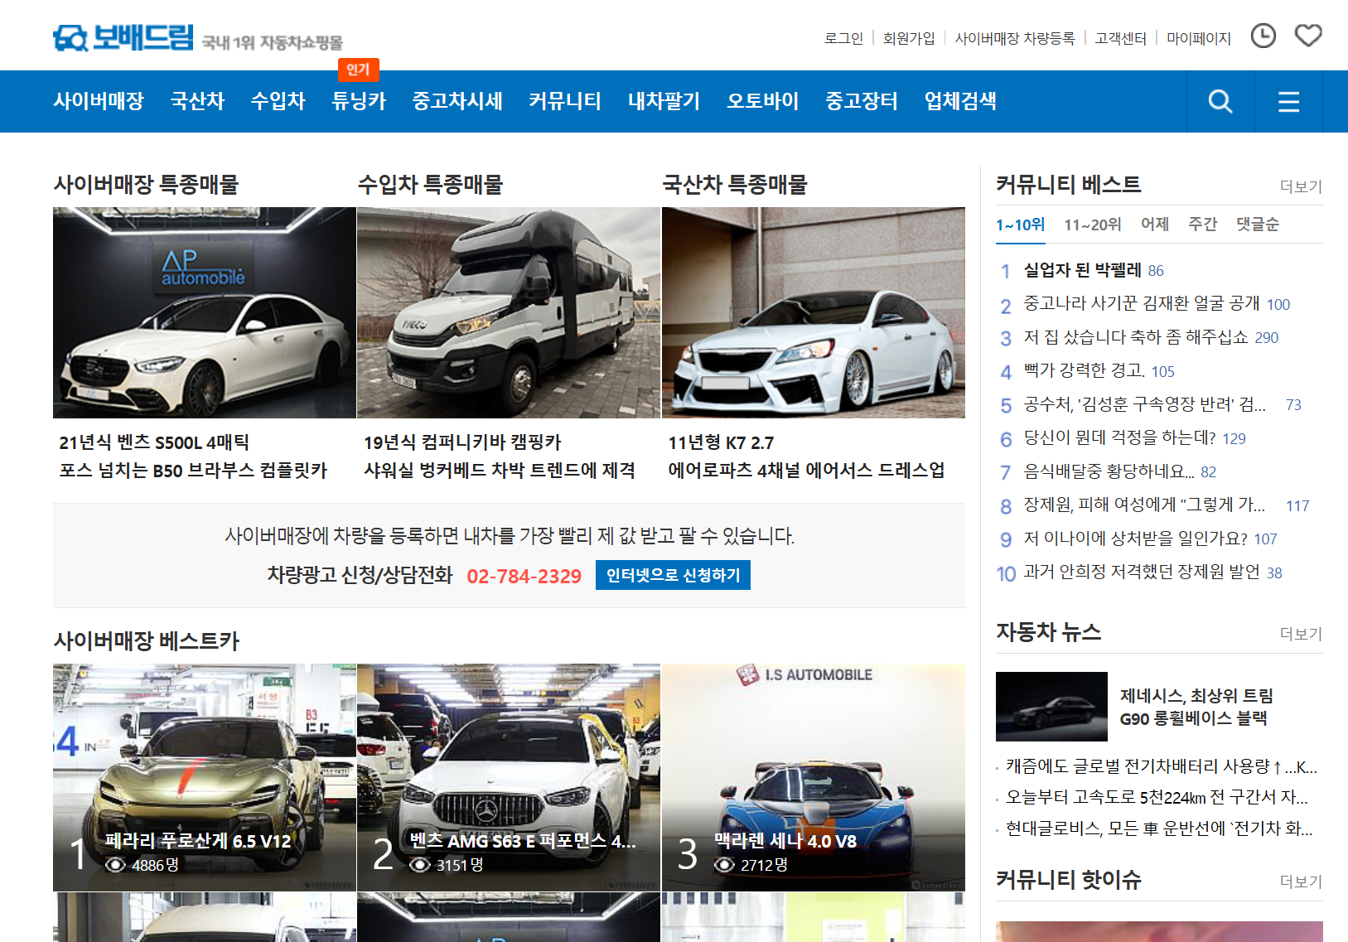Open post '음식배달중 황당하네요'
This screenshot has width=1348, height=942.
coord(1109,471)
